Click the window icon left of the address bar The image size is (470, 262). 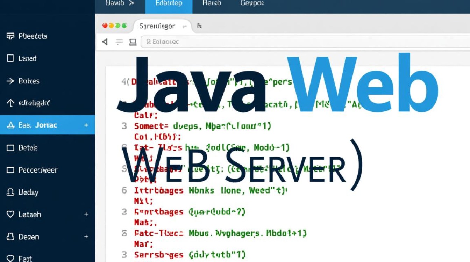point(133,42)
